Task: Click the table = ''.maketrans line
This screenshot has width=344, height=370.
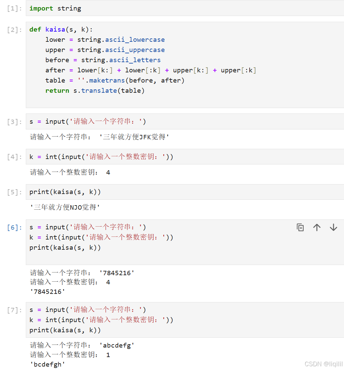Action: point(115,81)
